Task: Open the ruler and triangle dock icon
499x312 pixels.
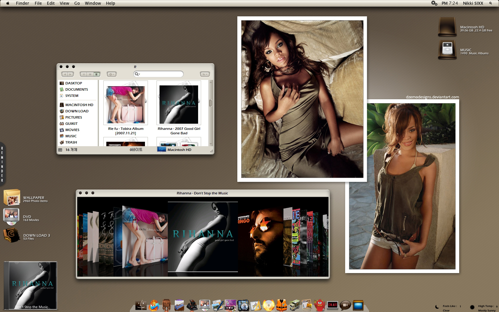Action: pyautogui.click(x=256, y=305)
